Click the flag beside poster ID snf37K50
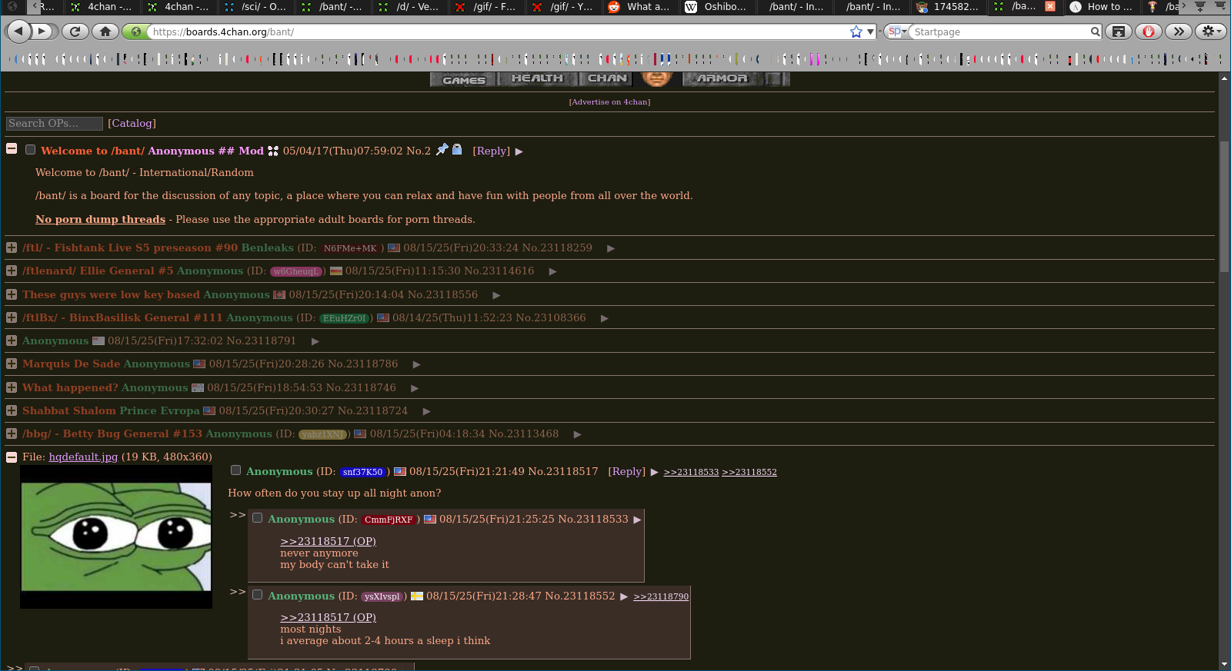The width and height of the screenshot is (1231, 671). point(400,472)
